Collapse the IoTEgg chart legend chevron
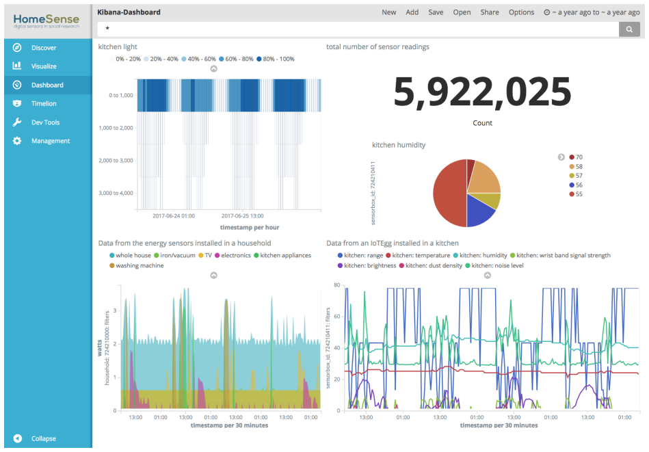This screenshot has width=649, height=452. [488, 276]
